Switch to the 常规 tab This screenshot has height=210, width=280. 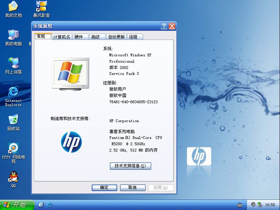(43, 36)
